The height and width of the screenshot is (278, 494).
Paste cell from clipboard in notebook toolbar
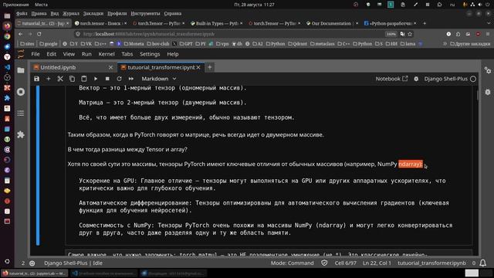click(x=84, y=79)
